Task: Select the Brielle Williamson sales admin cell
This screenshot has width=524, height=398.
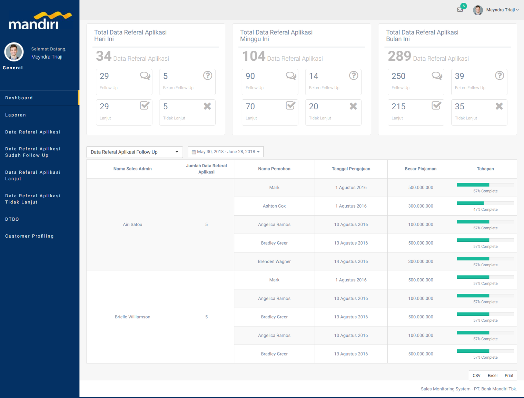Action: 132,317
